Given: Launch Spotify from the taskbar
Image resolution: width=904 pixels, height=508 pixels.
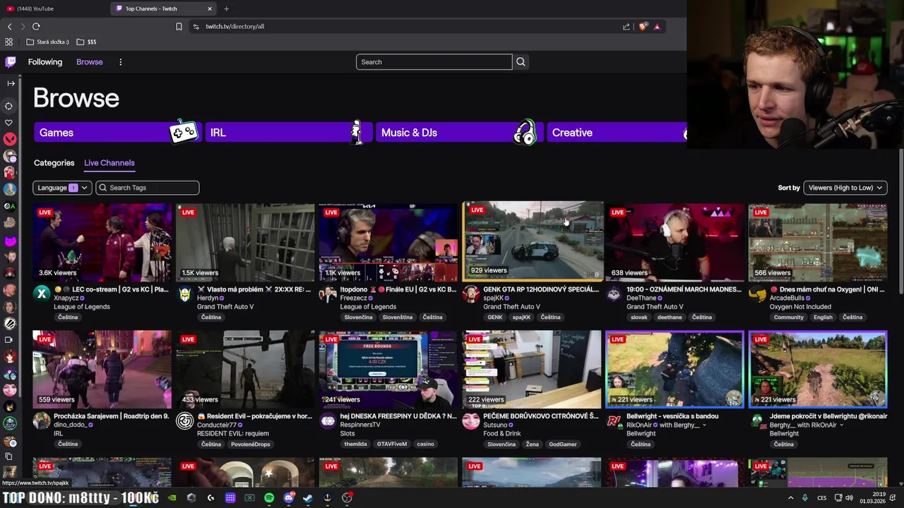Looking at the screenshot, I should point(269,498).
